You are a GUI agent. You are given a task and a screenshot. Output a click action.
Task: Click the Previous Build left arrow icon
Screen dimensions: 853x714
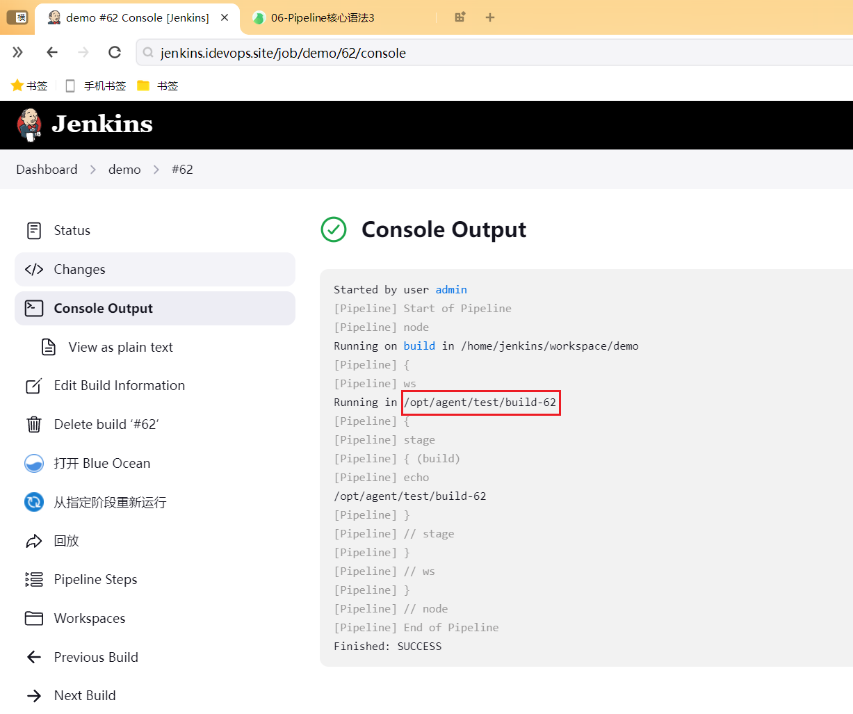[x=34, y=657]
